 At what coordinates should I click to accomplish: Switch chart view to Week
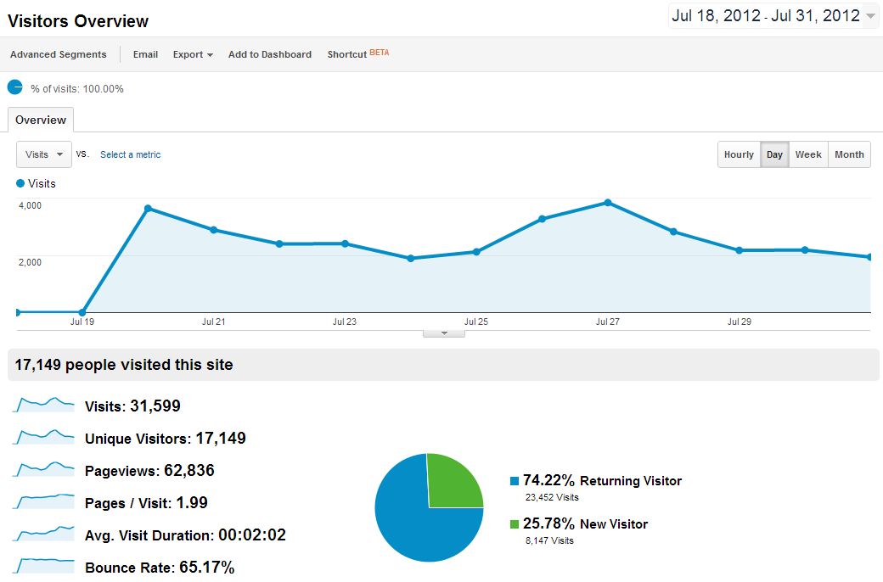pos(807,154)
